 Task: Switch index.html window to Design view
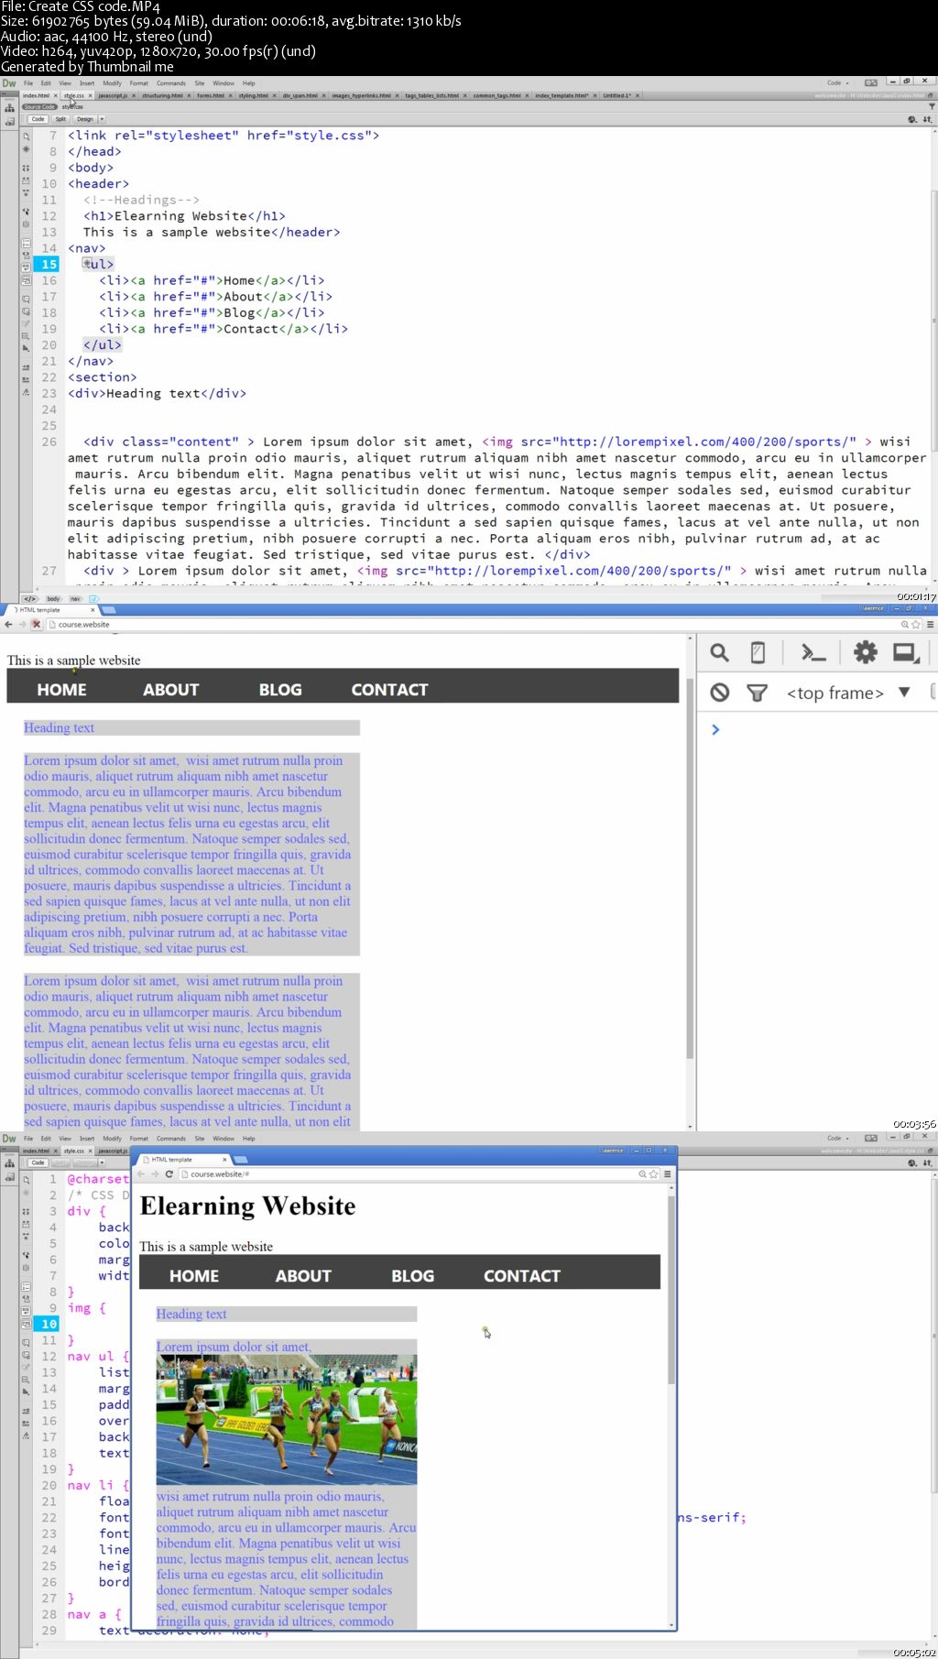(x=84, y=119)
